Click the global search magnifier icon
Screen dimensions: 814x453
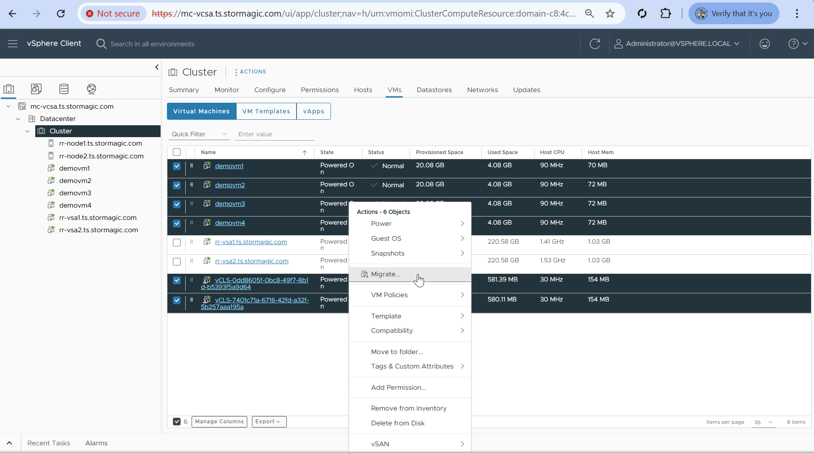[101, 44]
